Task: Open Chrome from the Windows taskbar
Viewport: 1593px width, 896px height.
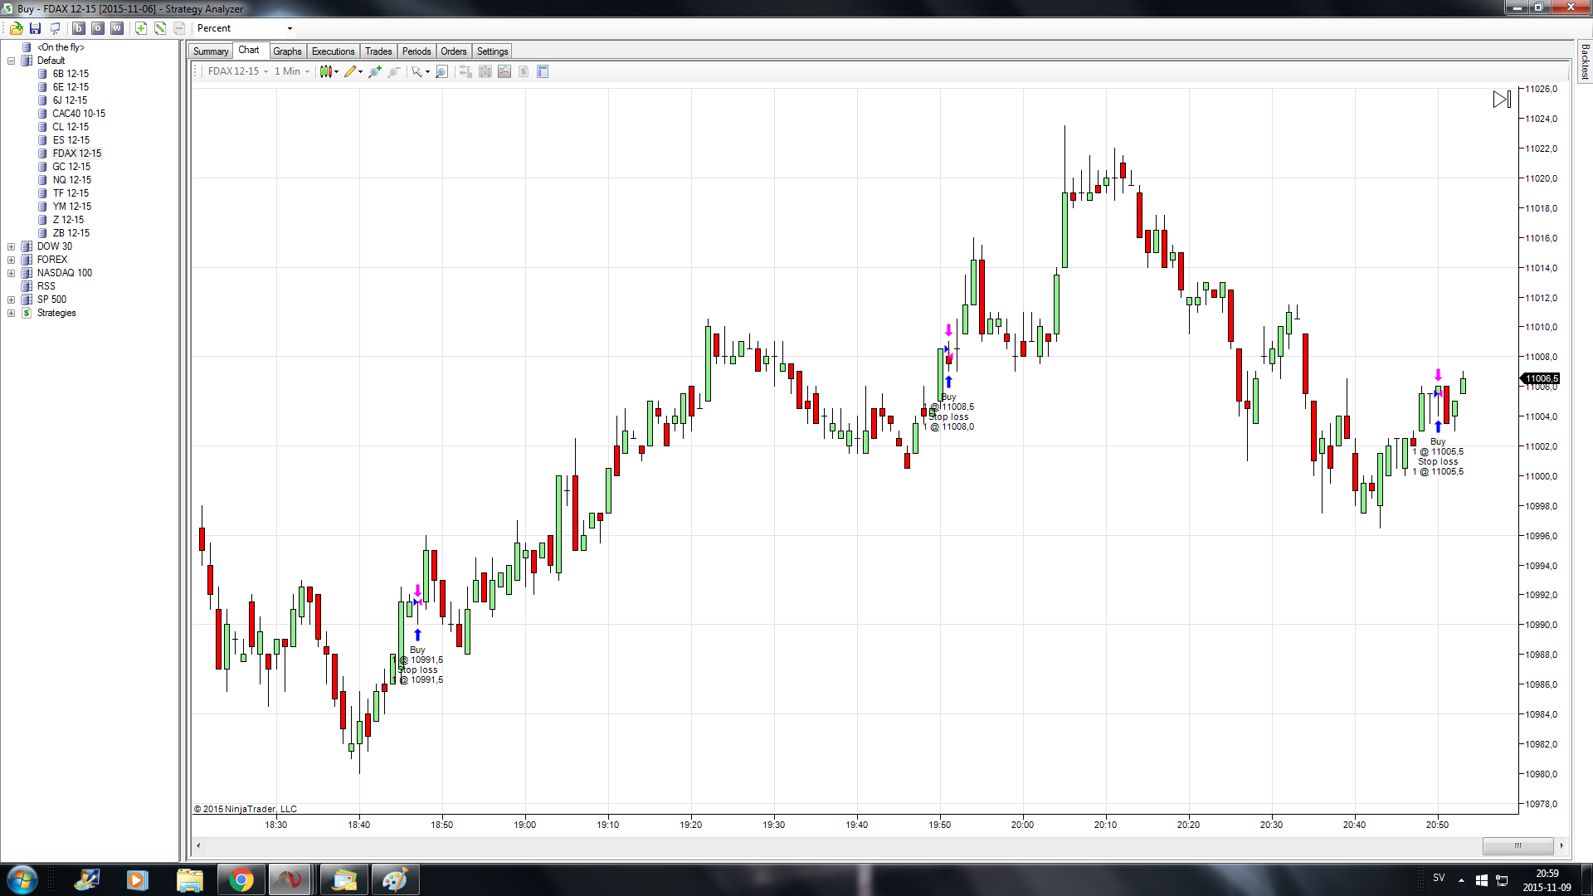Action: pyautogui.click(x=241, y=879)
